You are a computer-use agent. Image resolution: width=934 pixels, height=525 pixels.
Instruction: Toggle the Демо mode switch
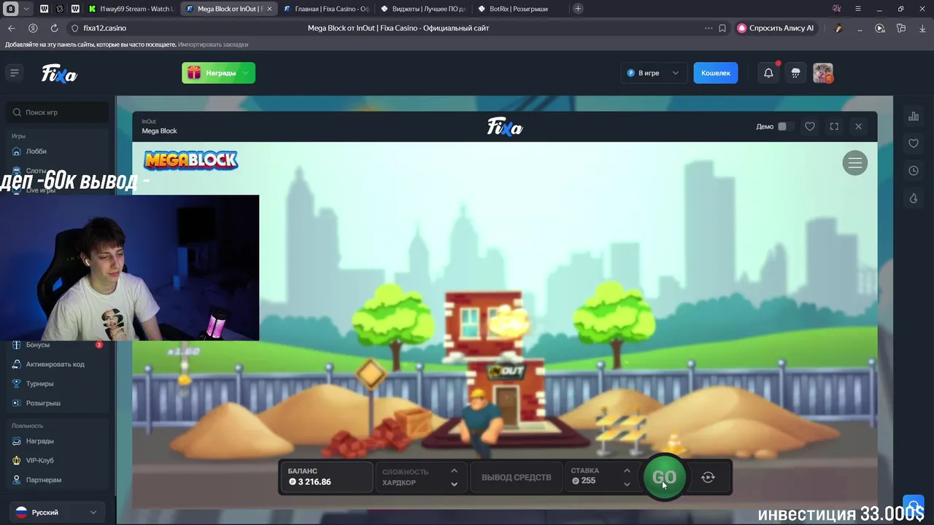785,126
